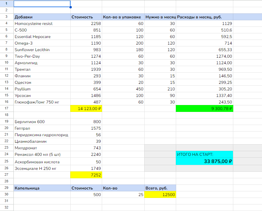Screen dimensions: 262x211
Task: Click the 'Добавки' header cell
Action: coord(42,17)
